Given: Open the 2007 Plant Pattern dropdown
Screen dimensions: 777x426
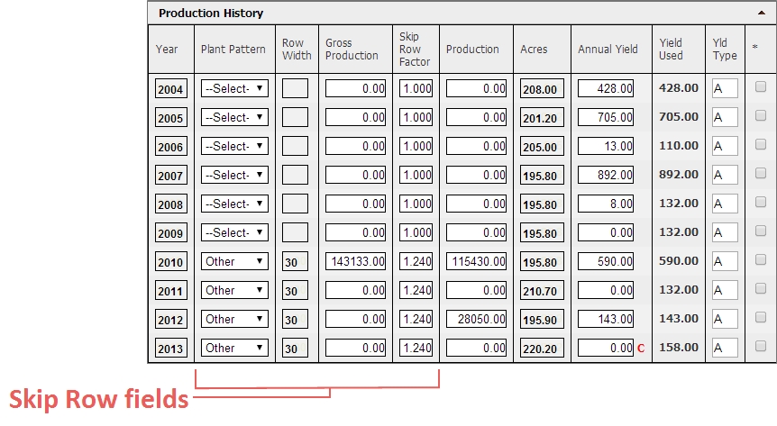Looking at the screenshot, I should point(234,175).
